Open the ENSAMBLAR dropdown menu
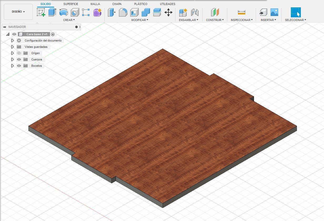 [x=188, y=20]
